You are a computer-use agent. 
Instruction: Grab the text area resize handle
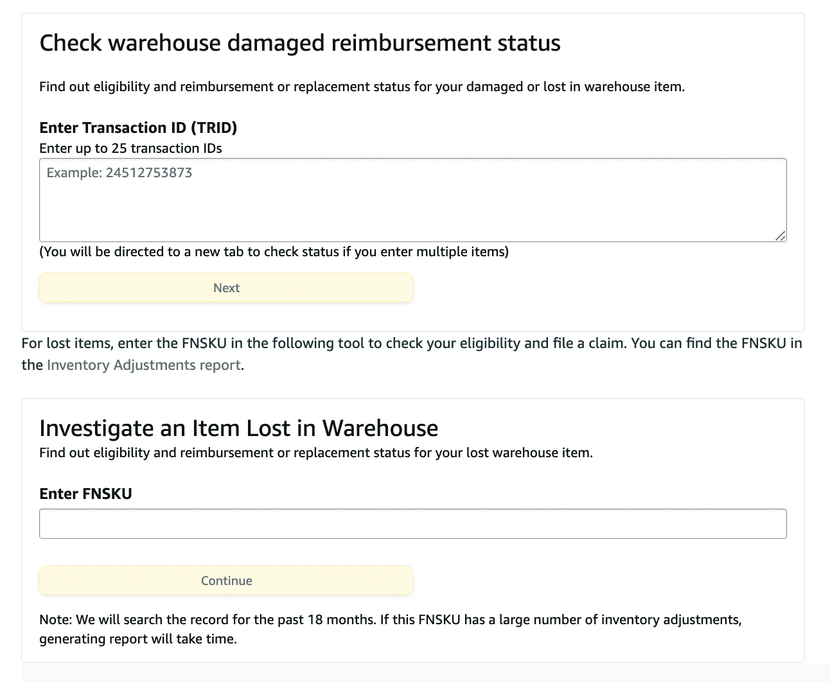[780, 236]
